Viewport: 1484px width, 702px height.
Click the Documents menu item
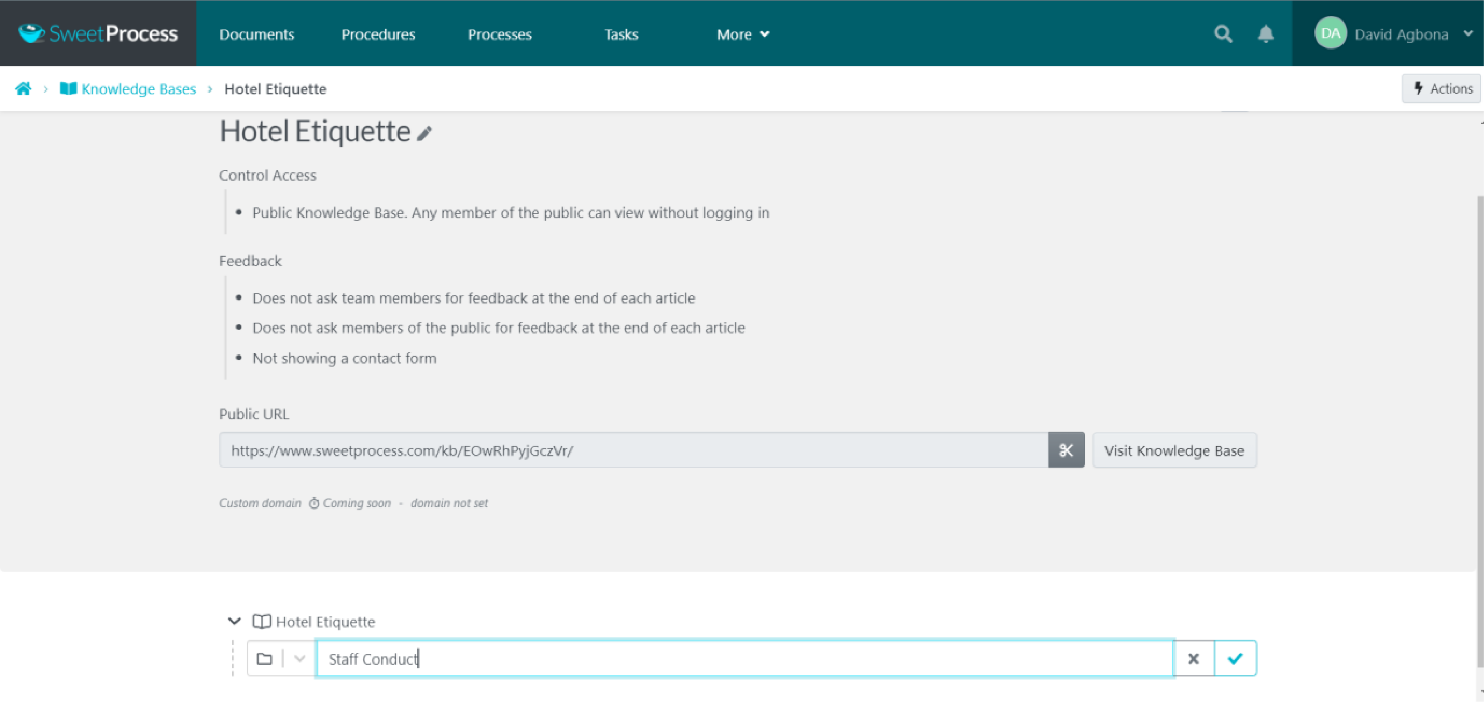(258, 34)
